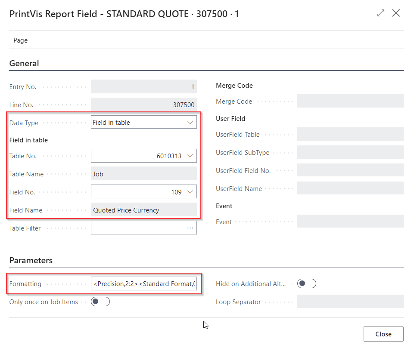414x348 pixels.
Task: Toggle the Only once on Job Items switch
Action: tap(100, 302)
